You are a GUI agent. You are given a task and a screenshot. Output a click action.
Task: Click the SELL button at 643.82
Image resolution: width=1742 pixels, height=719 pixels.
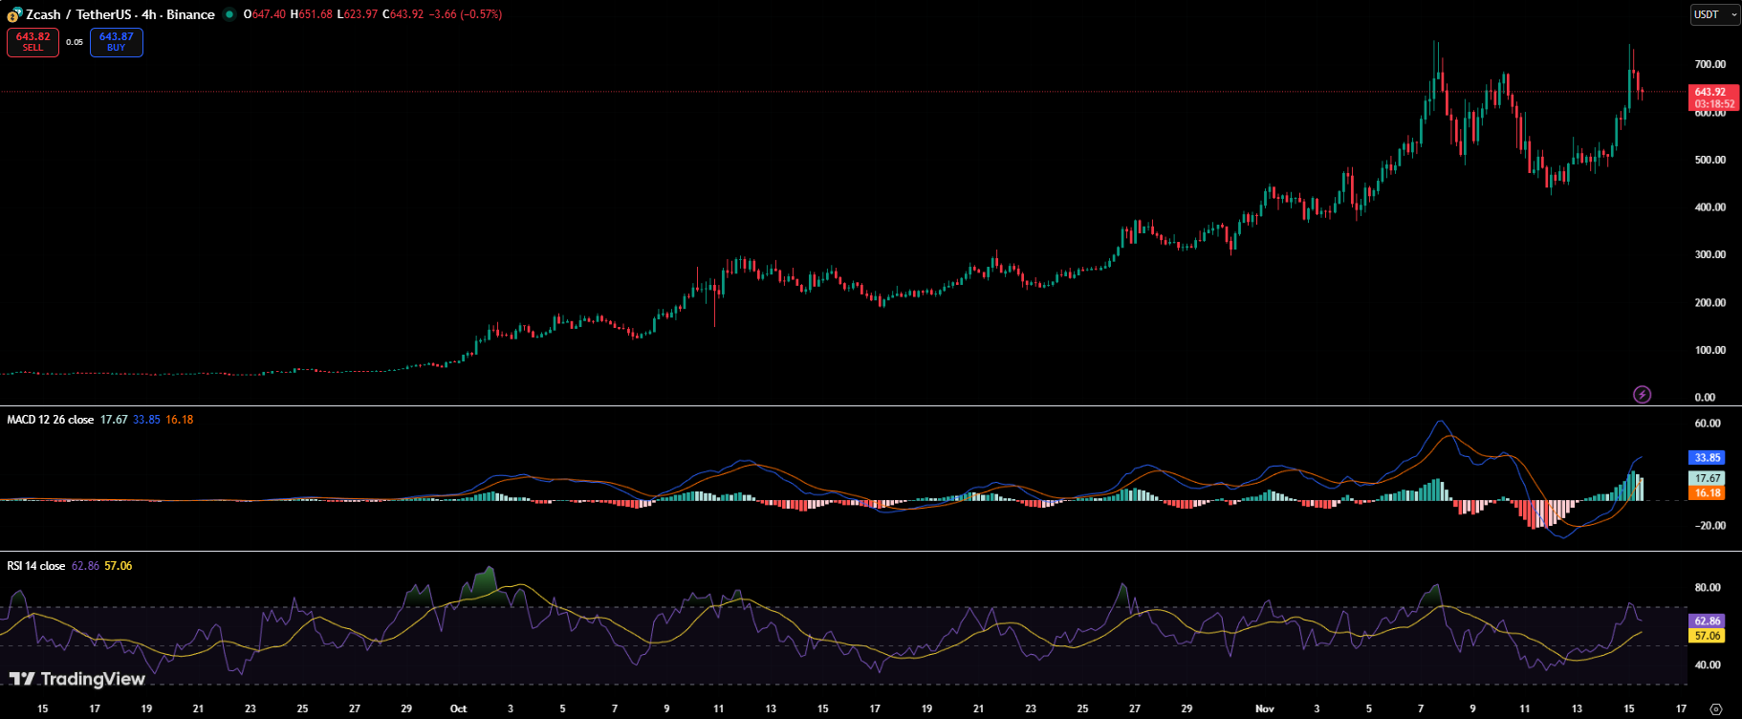point(33,42)
